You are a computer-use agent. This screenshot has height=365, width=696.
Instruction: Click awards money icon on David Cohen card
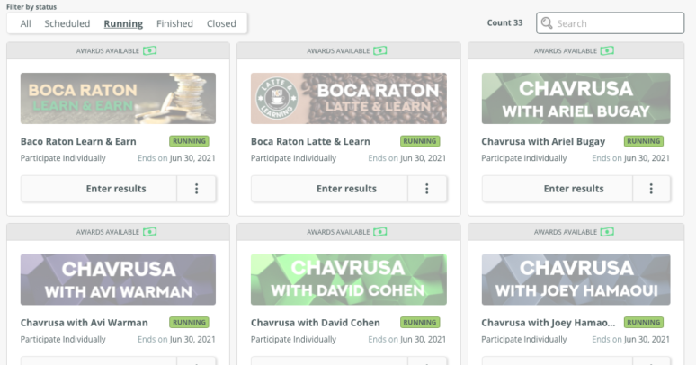[380, 232]
